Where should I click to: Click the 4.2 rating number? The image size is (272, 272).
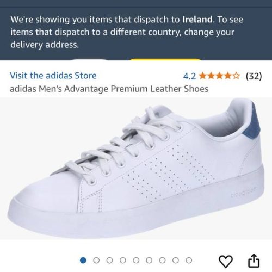coord(189,76)
